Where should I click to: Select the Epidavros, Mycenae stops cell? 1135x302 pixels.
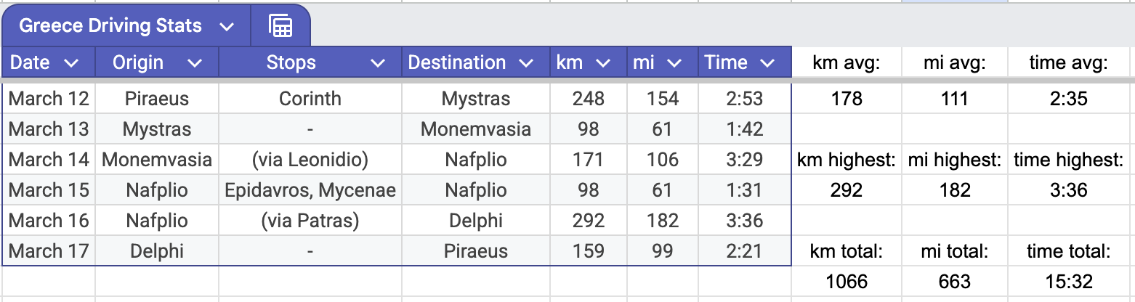pyautogui.click(x=310, y=190)
